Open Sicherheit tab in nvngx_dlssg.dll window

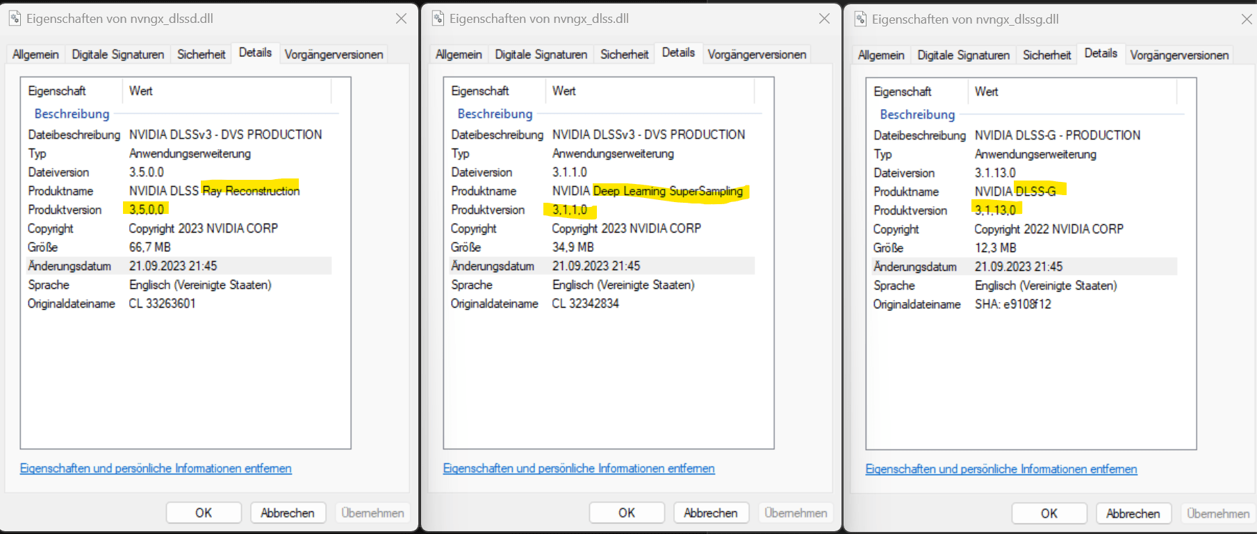click(x=1046, y=55)
